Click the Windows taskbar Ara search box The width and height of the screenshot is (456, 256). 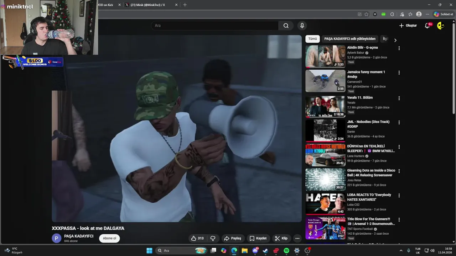point(182,251)
